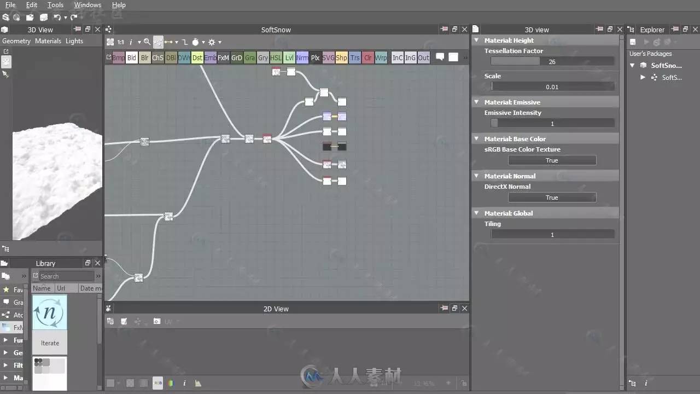Open the Help menu
This screenshot has width=700, height=394.
pos(119,5)
